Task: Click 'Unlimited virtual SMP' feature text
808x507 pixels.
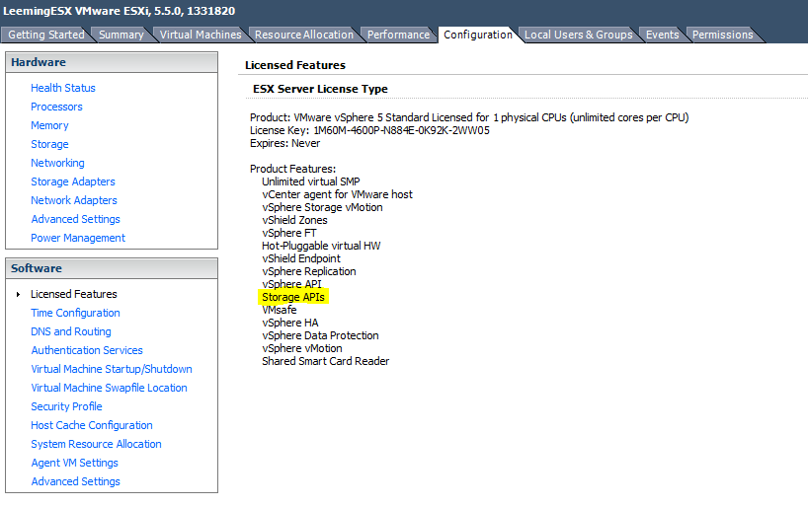Action: [311, 181]
